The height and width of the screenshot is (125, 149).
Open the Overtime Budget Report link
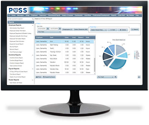[x=16, y=60]
